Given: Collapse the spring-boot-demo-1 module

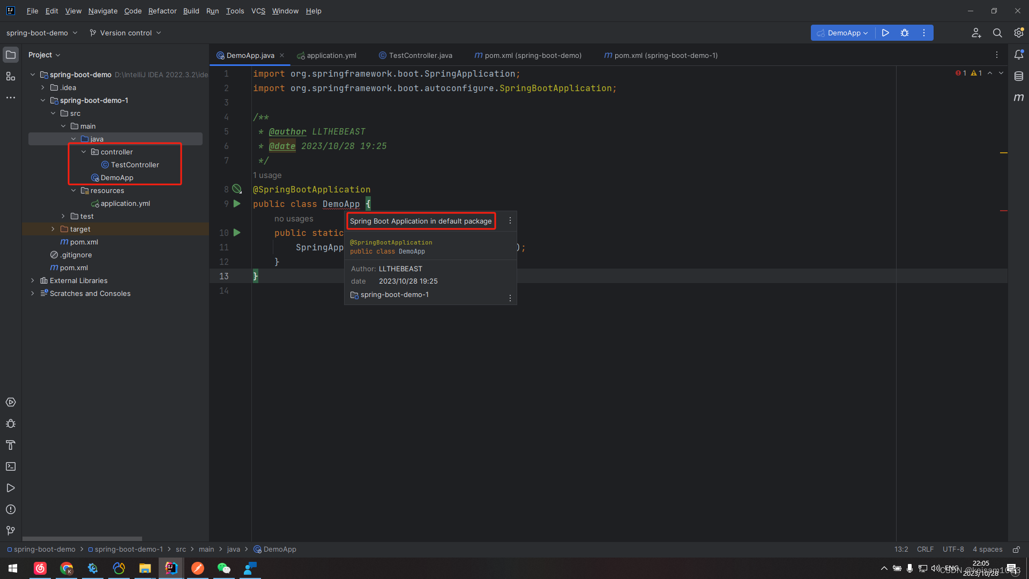Looking at the screenshot, I should pyautogui.click(x=43, y=100).
